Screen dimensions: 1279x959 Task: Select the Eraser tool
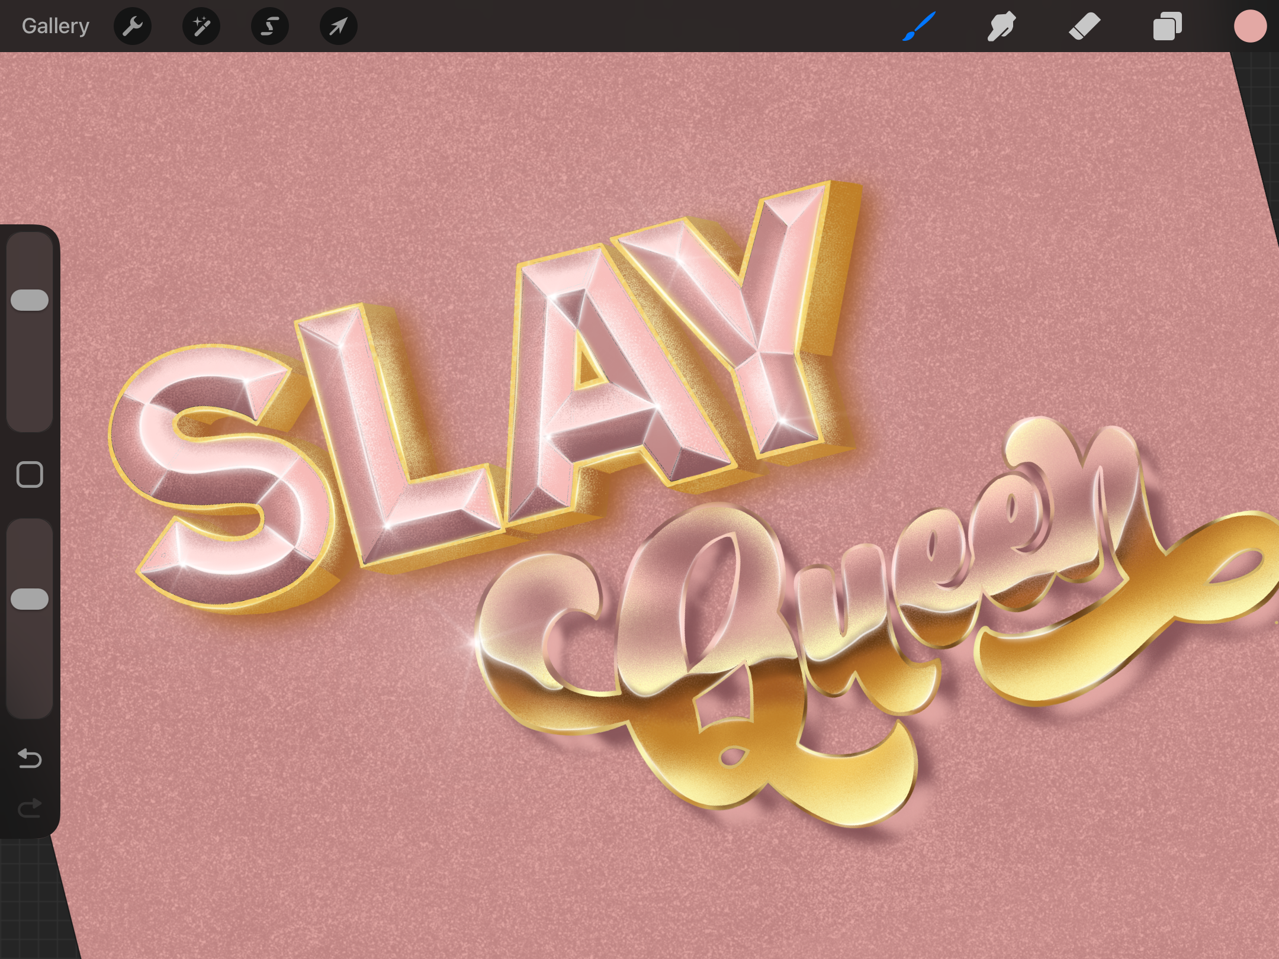1084,26
